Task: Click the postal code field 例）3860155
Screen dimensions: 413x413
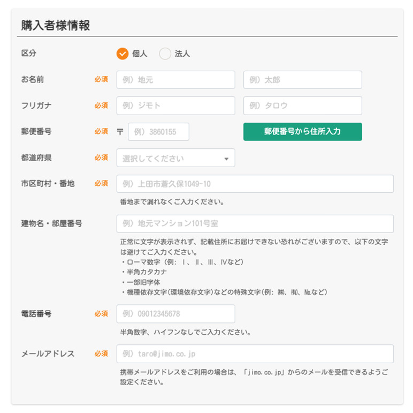Action: point(158,132)
